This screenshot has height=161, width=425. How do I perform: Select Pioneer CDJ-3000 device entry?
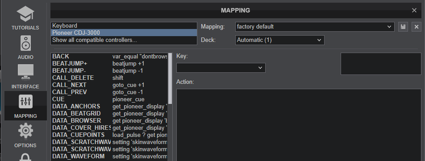point(124,33)
